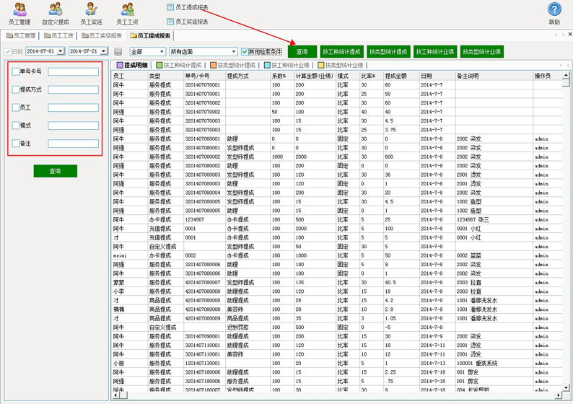The width and height of the screenshot is (573, 404).
Task: Sort by 类型 column header
Action: click(x=165, y=76)
